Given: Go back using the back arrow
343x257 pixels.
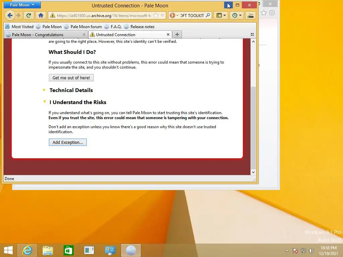Looking at the screenshot, I should click(x=10, y=15).
